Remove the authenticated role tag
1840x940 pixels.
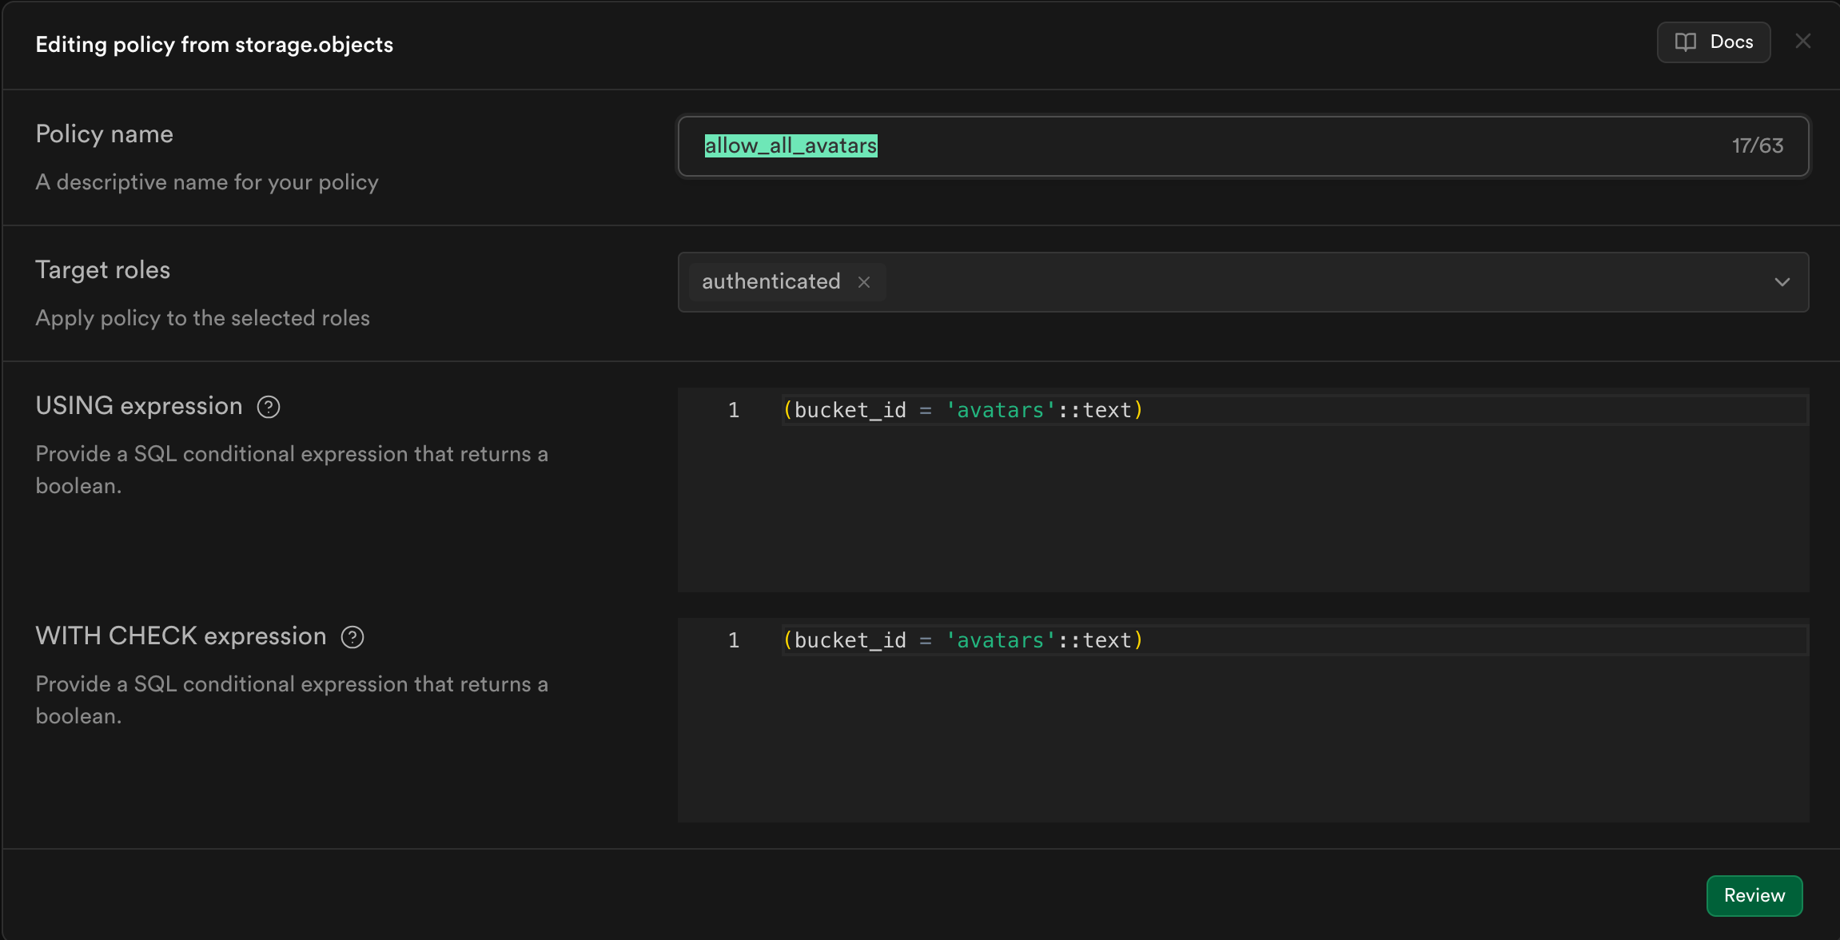coord(864,282)
